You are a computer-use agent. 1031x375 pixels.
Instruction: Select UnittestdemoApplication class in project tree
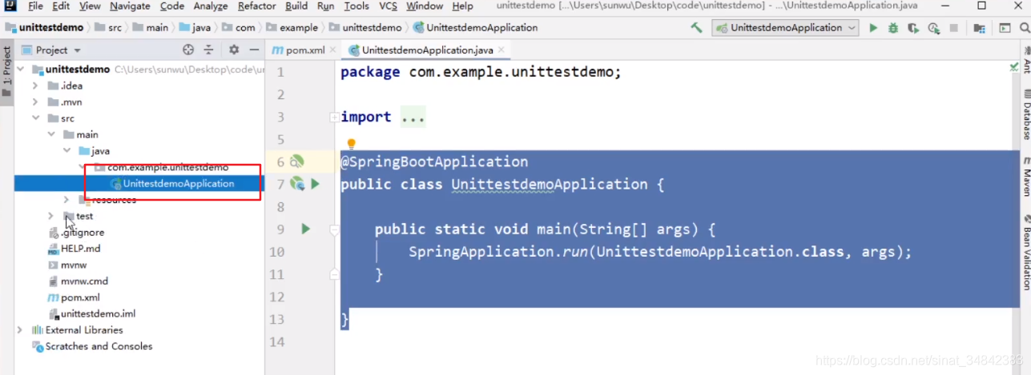(179, 183)
